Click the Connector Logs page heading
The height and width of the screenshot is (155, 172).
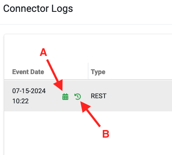[38, 8]
